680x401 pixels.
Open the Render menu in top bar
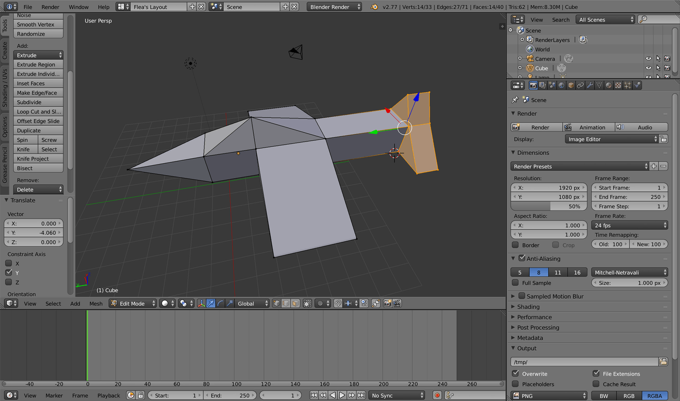click(50, 7)
